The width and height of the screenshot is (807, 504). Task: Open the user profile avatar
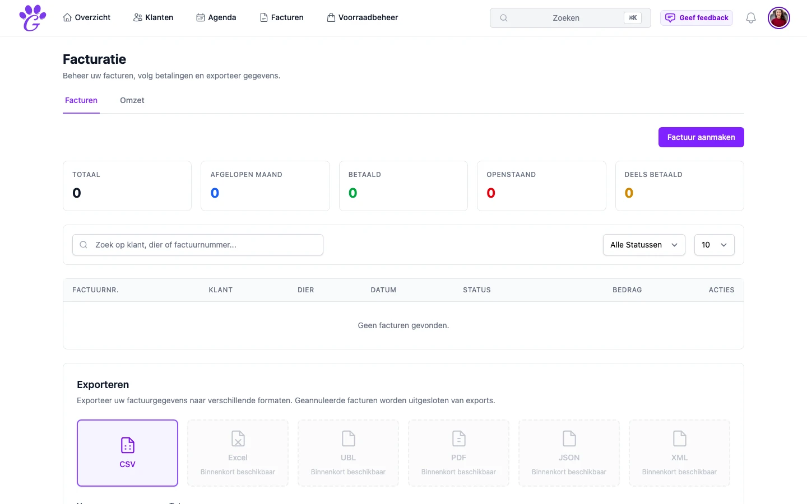point(778,18)
